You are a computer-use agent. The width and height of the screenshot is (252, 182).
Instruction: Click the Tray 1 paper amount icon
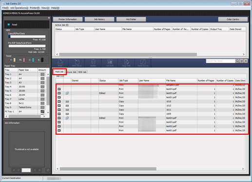click(x=42, y=74)
